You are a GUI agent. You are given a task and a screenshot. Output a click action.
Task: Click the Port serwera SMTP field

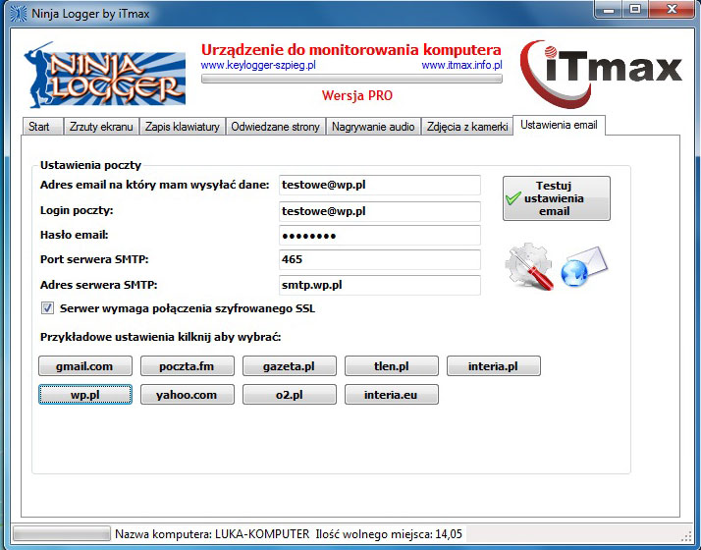point(380,259)
